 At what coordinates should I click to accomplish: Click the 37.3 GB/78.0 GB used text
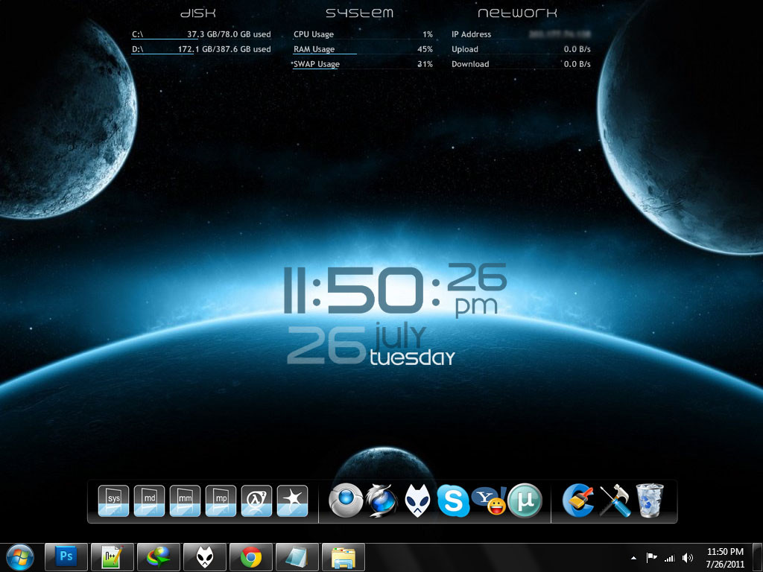tap(229, 34)
